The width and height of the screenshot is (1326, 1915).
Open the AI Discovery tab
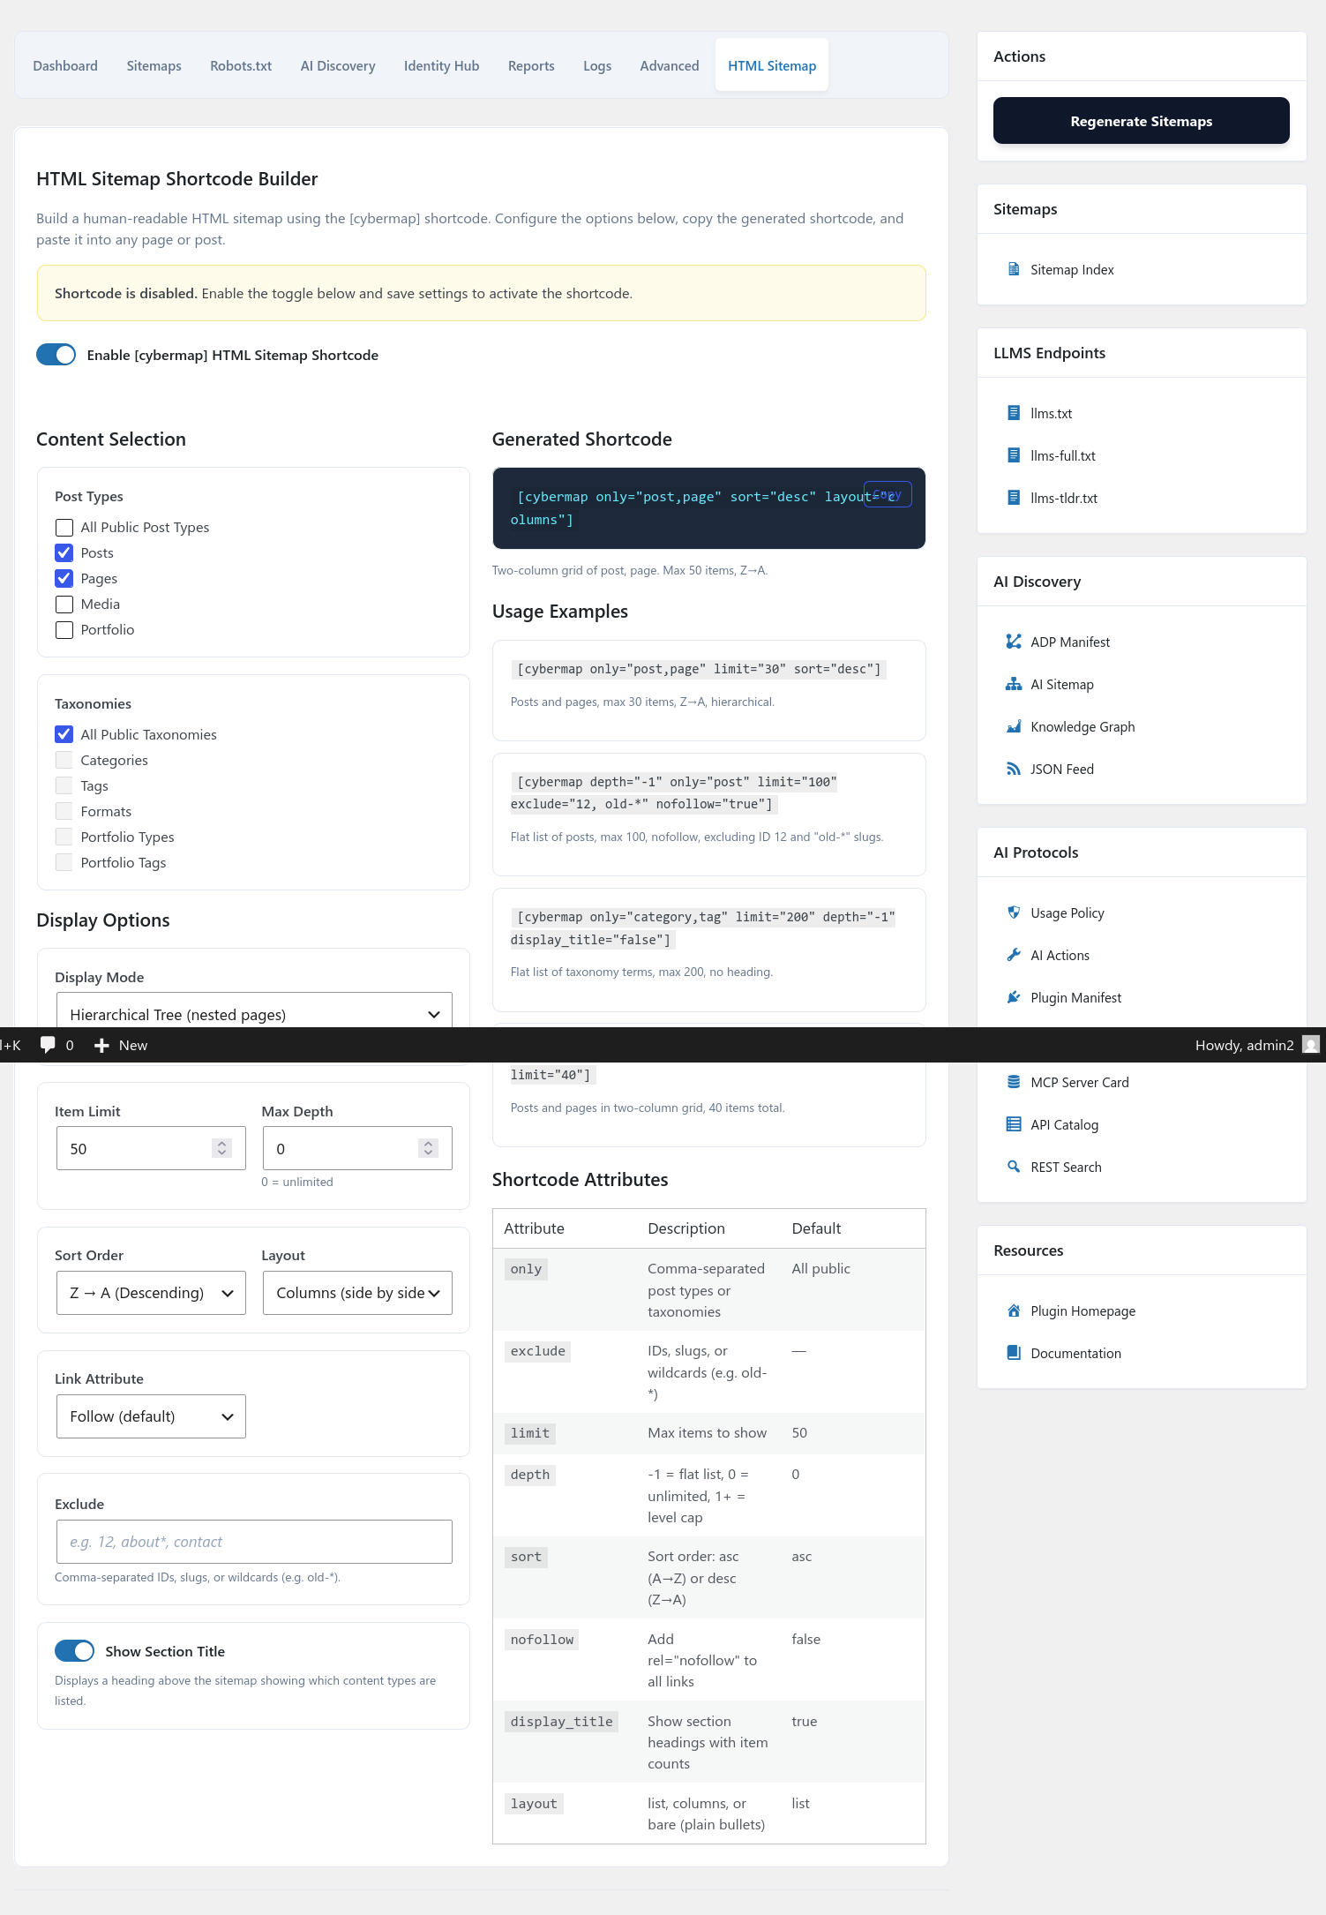(x=338, y=66)
